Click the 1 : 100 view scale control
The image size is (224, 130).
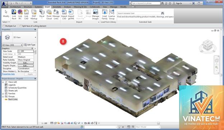point(45,123)
